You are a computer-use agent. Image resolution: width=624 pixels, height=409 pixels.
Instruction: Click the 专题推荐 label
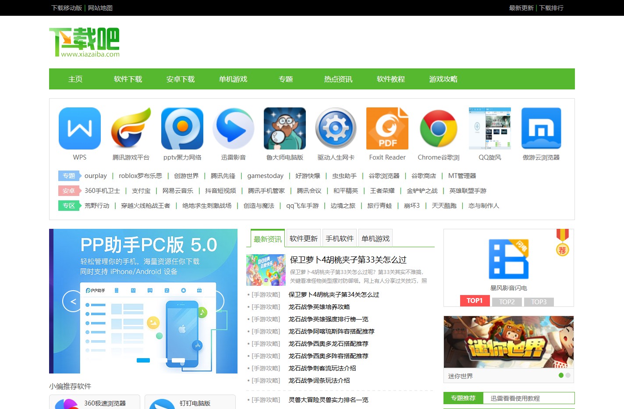(x=463, y=398)
